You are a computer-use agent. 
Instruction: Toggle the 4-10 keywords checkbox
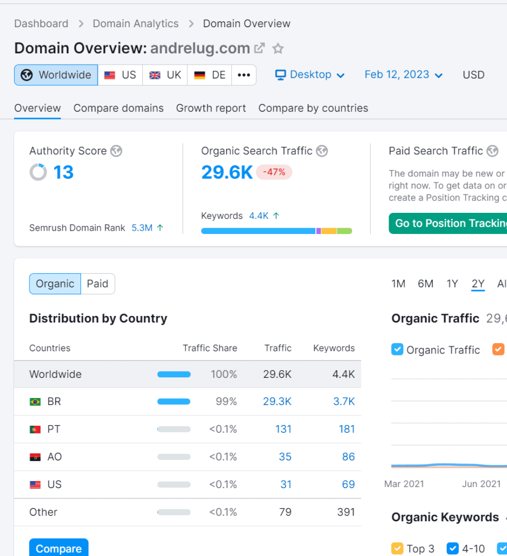(x=452, y=548)
